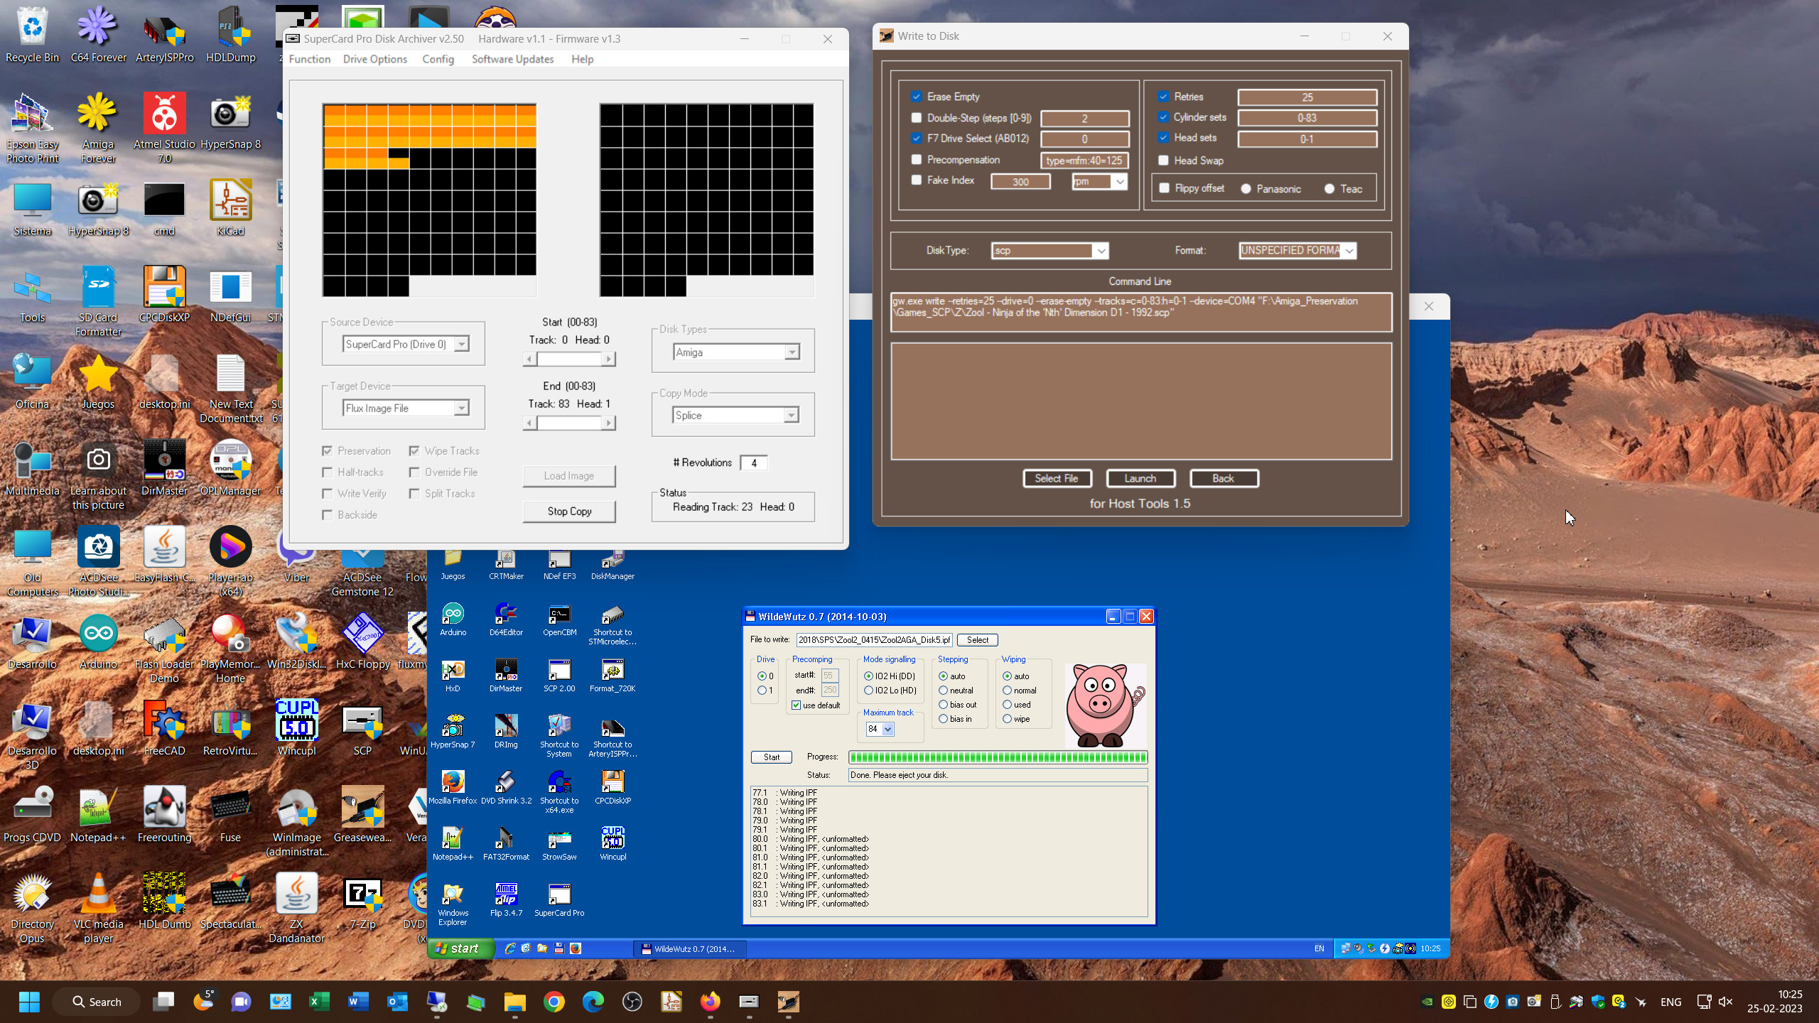This screenshot has width=1819, height=1023.
Task: Open HxC Floppy desktop icon
Action: (362, 641)
